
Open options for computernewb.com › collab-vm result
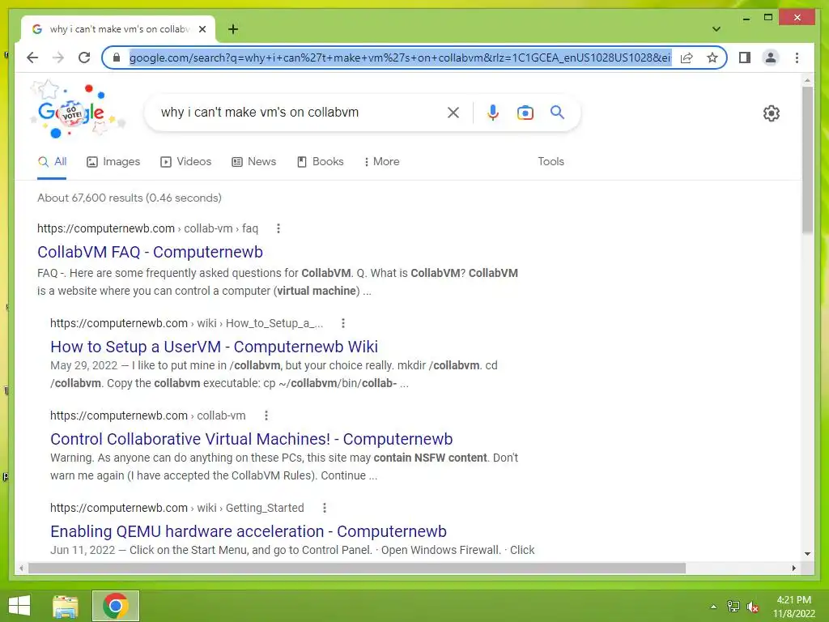click(x=266, y=415)
